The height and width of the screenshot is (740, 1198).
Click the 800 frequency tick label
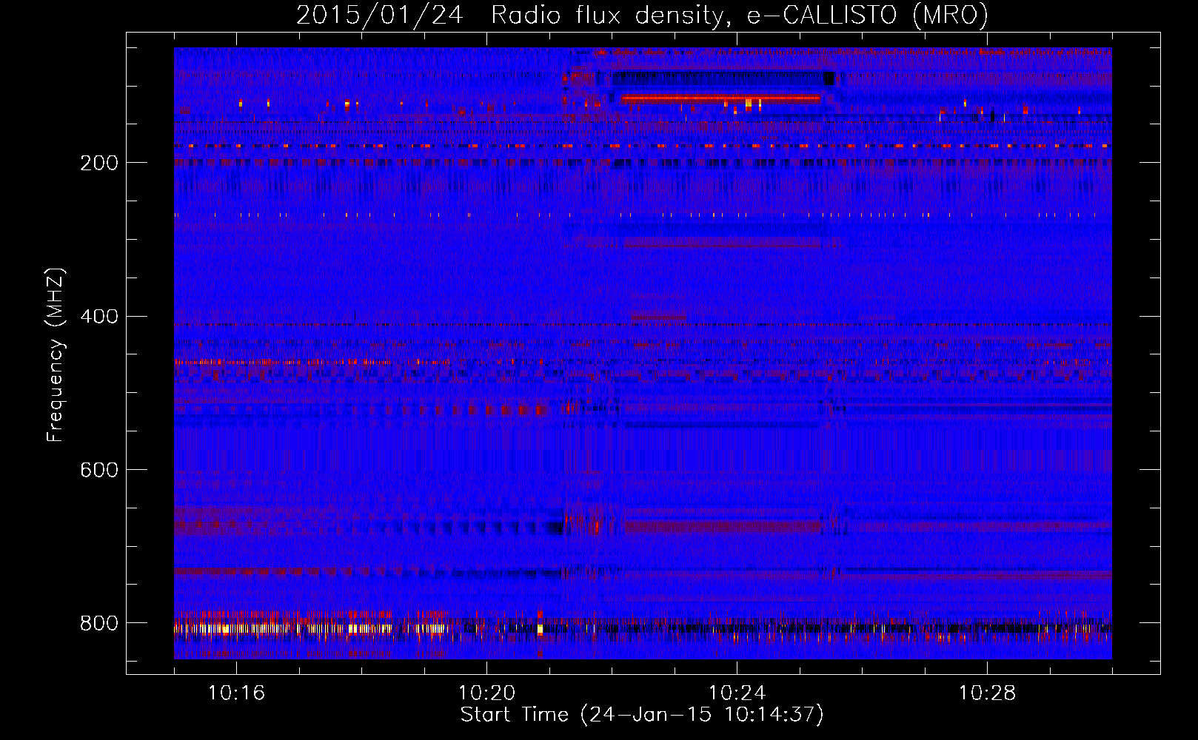(99, 623)
